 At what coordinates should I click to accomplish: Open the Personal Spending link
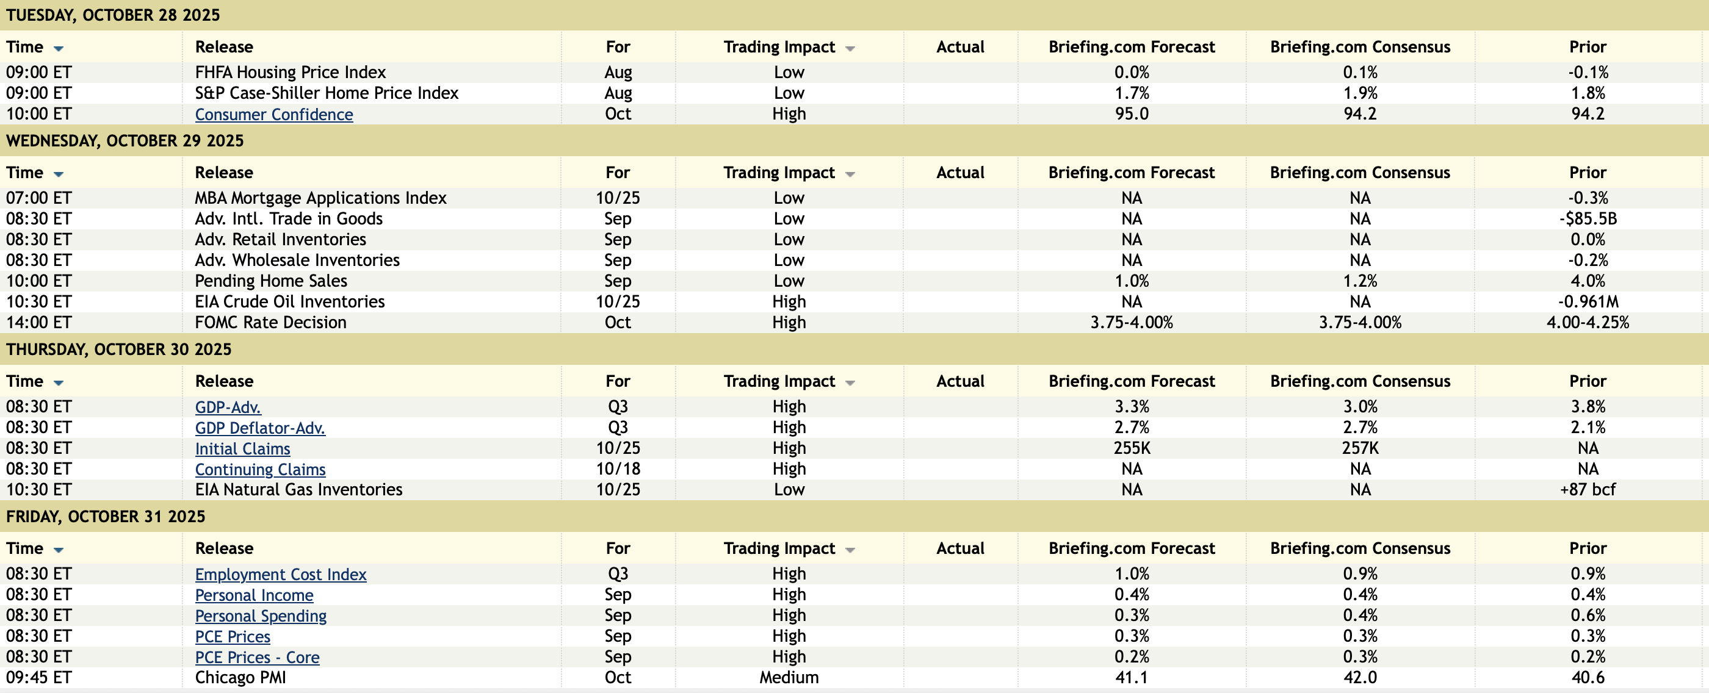pos(260,616)
